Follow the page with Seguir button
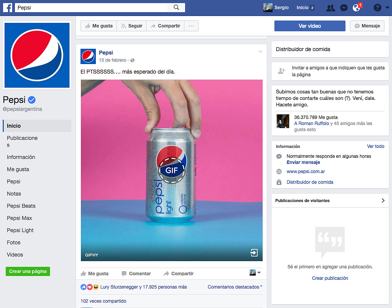 click(x=132, y=26)
